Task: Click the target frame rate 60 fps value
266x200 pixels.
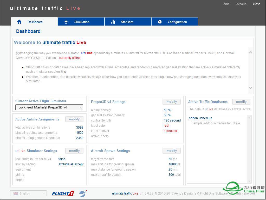Action: tap(173, 159)
